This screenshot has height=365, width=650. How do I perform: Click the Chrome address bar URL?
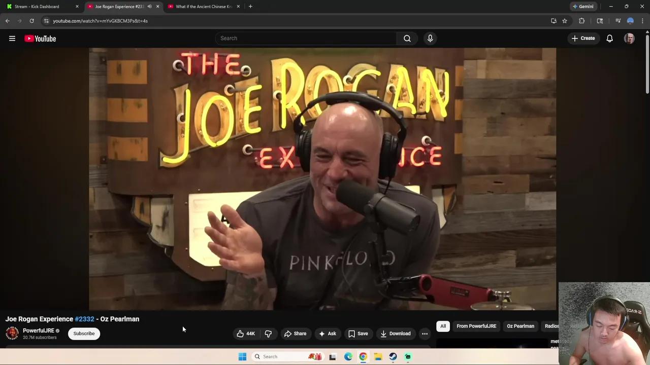point(100,21)
